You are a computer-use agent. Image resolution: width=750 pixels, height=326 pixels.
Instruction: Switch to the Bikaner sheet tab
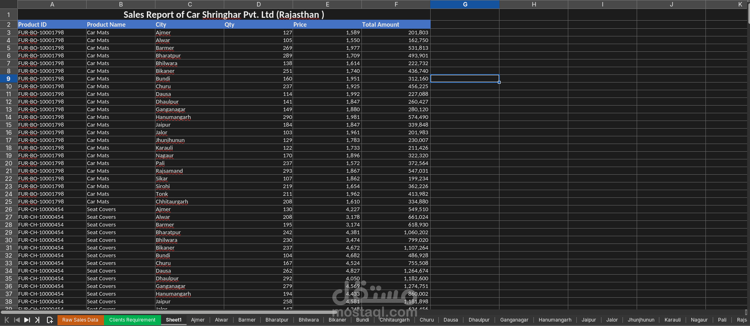pos(338,320)
